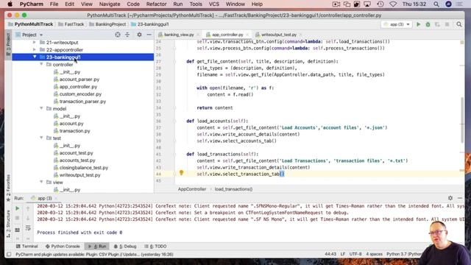Screen dimensions: 471x265
Task: Open Search Everywhere magnifier in the PyCharm toolbar
Action: 459,24
